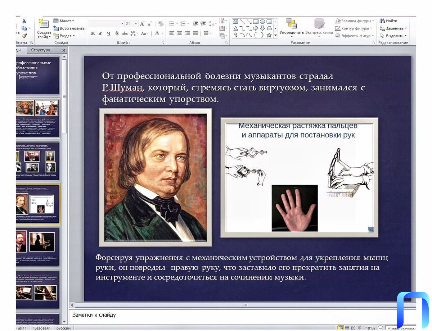This screenshot has width=432, height=331.
Task: Select the arrow line shape
Action: [x=249, y=21]
